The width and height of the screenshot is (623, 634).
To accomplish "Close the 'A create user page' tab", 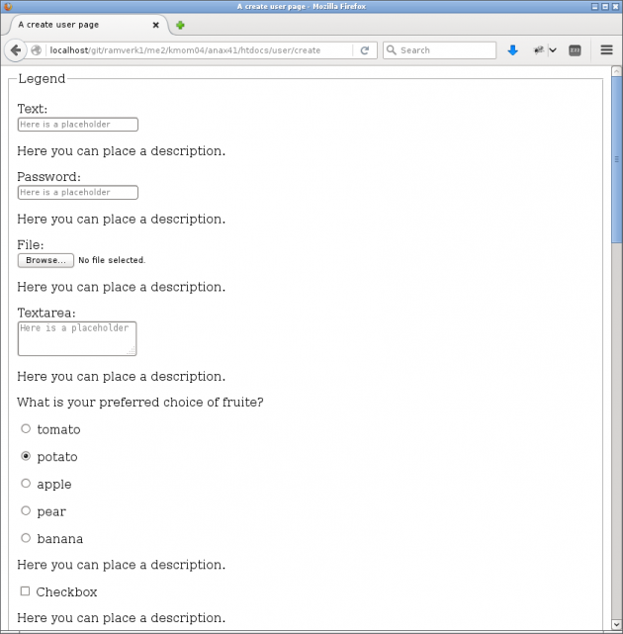I will click(155, 25).
